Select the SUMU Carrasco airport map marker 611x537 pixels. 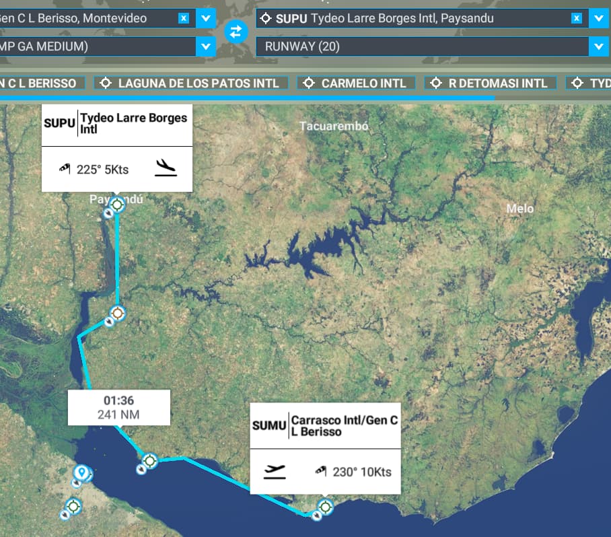point(326,506)
